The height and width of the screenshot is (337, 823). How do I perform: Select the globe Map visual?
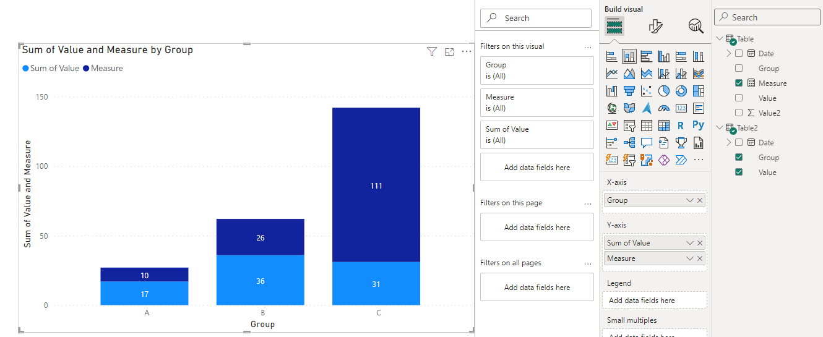pyautogui.click(x=612, y=108)
